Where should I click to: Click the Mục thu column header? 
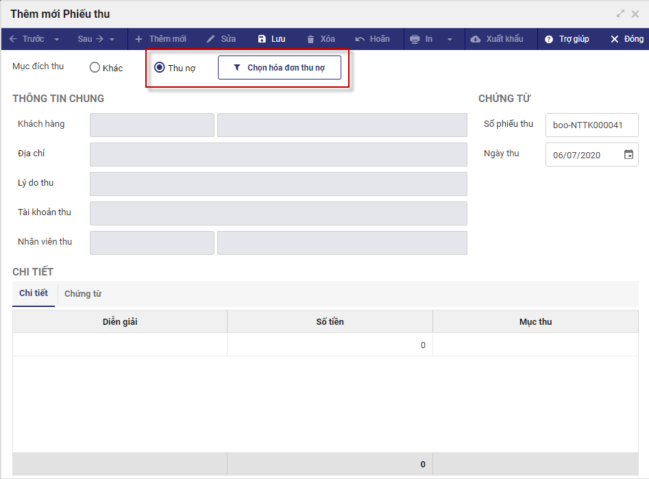coord(536,321)
